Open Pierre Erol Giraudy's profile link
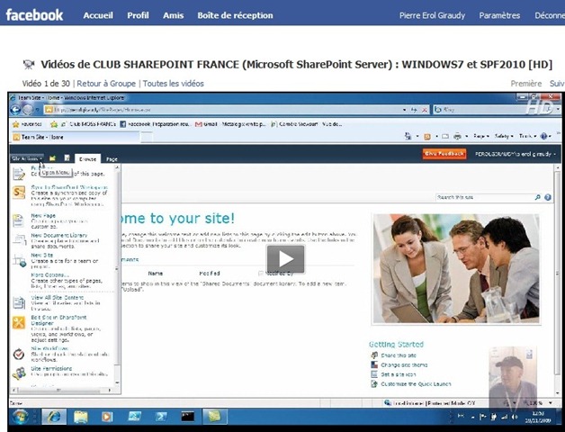This screenshot has width=565, height=432. pos(432,15)
